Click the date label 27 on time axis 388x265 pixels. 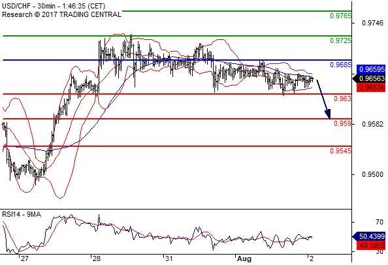[25, 259]
